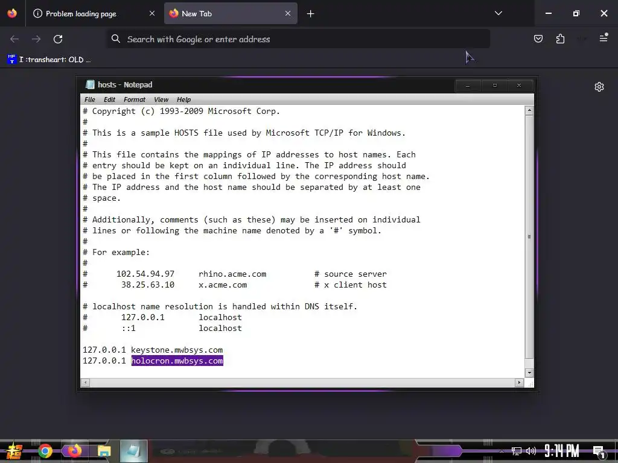The width and height of the screenshot is (618, 463).
Task: Click the magnifier icon in address bar
Action: coord(115,39)
